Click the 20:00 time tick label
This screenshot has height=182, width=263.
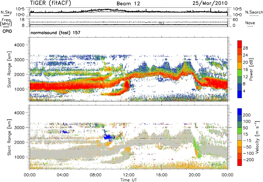click(194, 175)
